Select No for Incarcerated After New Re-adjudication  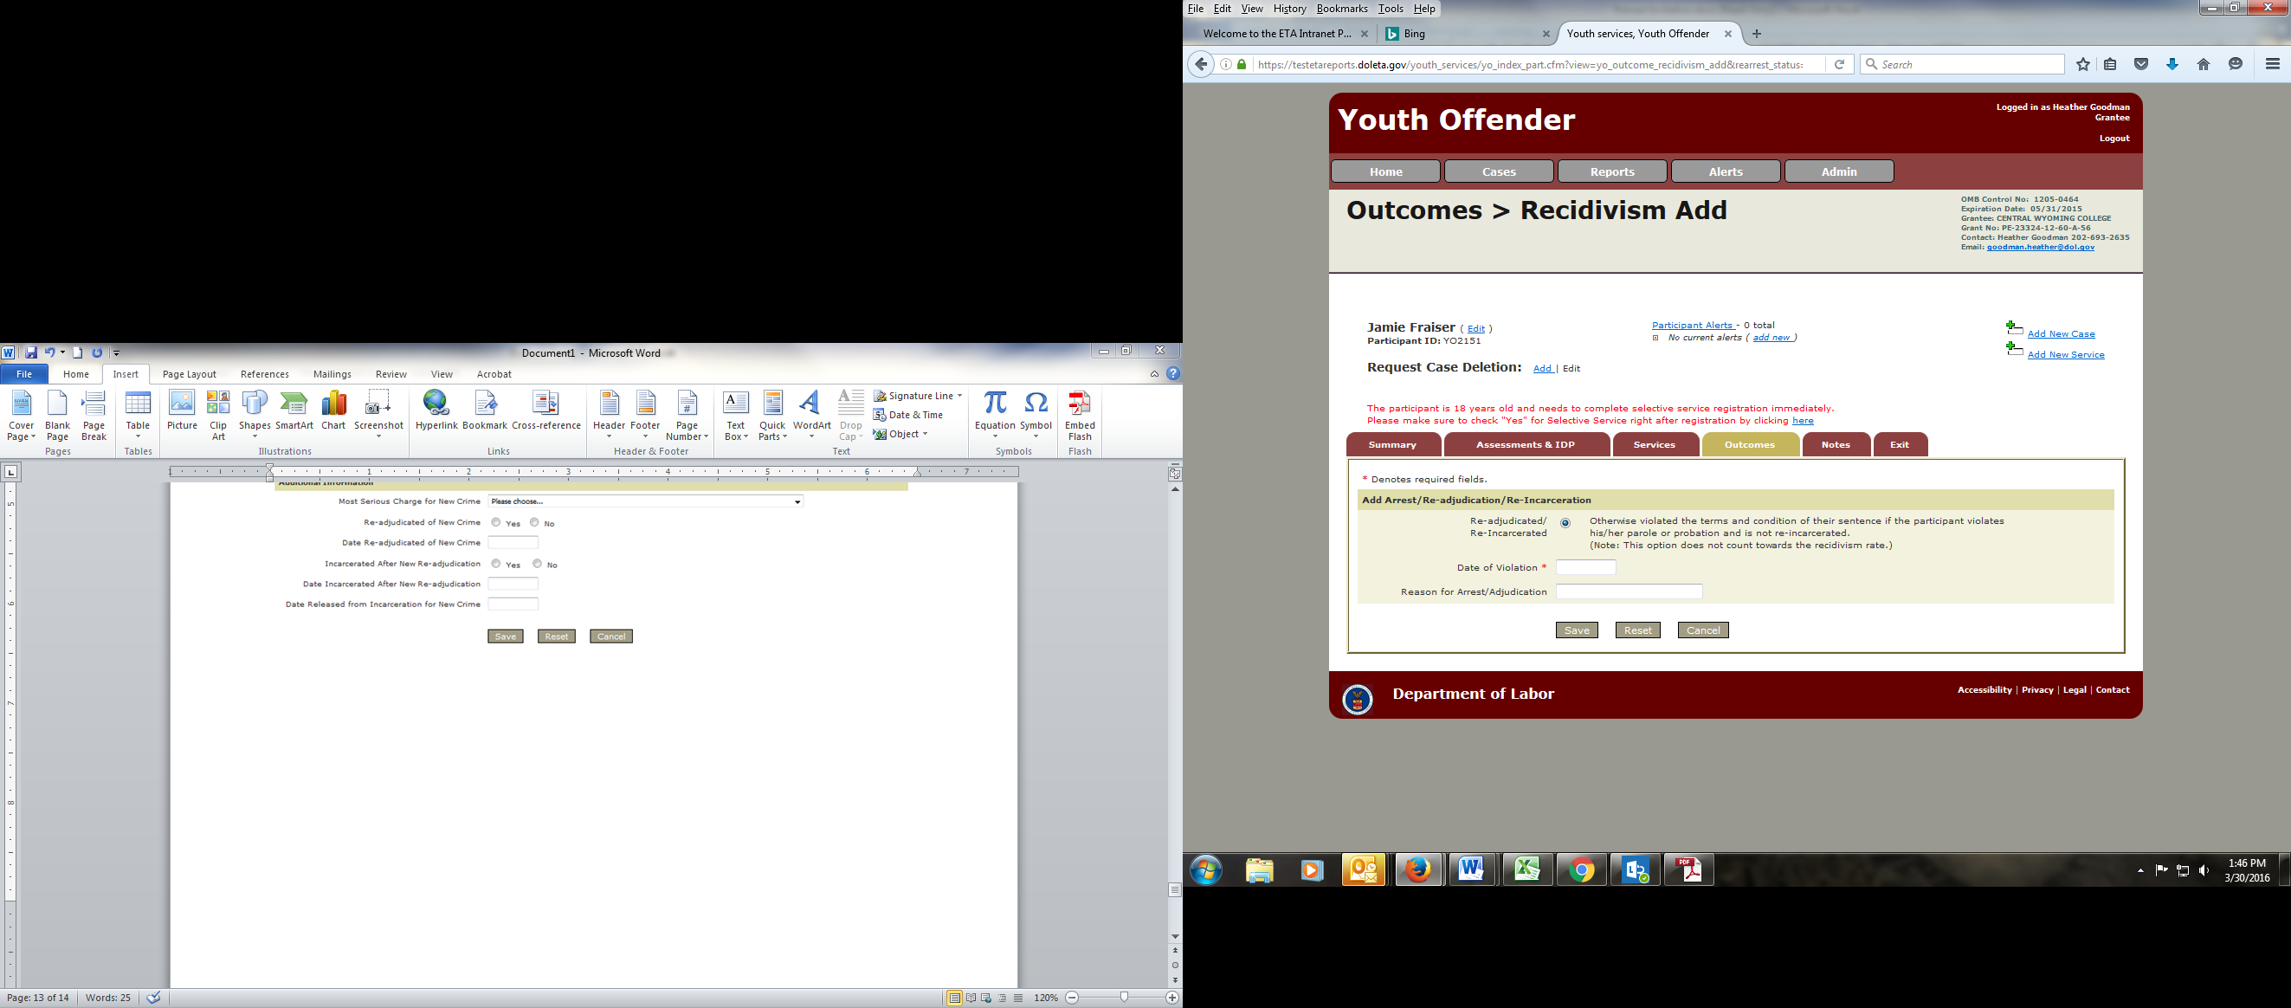click(537, 563)
